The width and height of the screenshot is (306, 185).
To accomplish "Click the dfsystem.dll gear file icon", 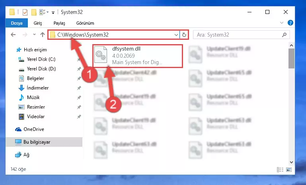I will [x=101, y=55].
